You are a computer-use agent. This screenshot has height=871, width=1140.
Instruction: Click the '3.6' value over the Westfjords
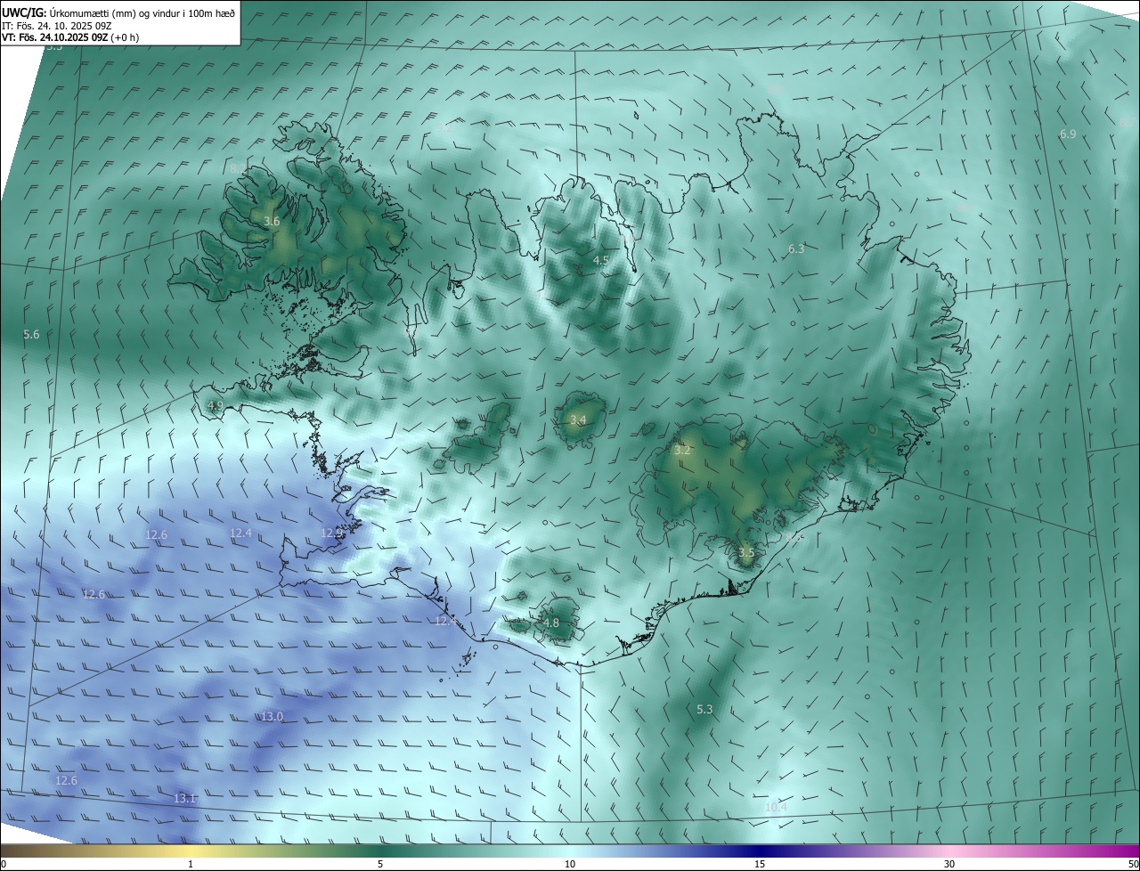point(273,221)
